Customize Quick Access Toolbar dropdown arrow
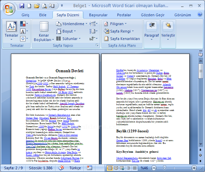This screenshot has width=205, height=172. [62, 5]
